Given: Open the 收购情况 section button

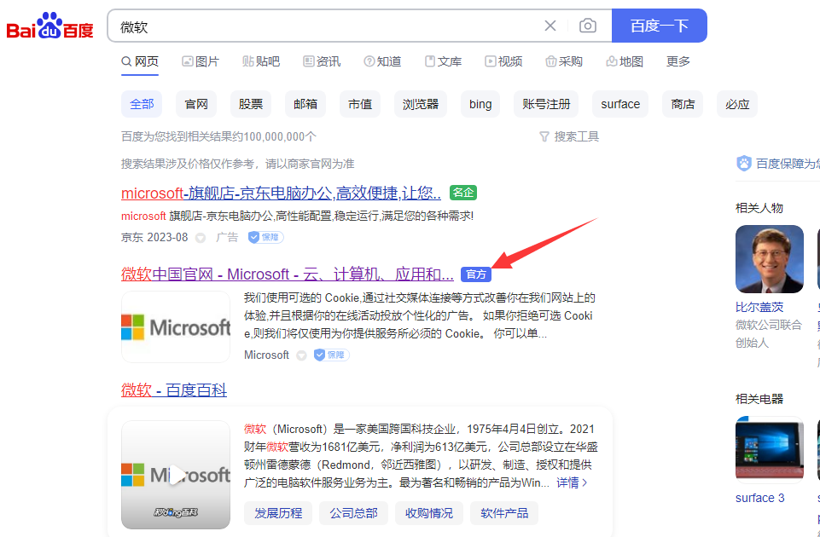Looking at the screenshot, I should click(x=429, y=513).
